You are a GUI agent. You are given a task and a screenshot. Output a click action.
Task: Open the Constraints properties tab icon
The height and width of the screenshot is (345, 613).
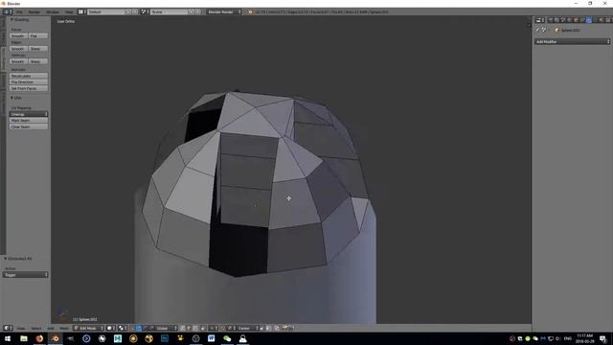tap(583, 20)
